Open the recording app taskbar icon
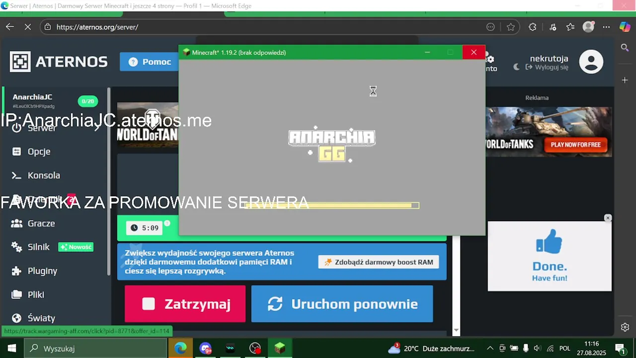Viewport: 636px width, 358px height. point(255,349)
